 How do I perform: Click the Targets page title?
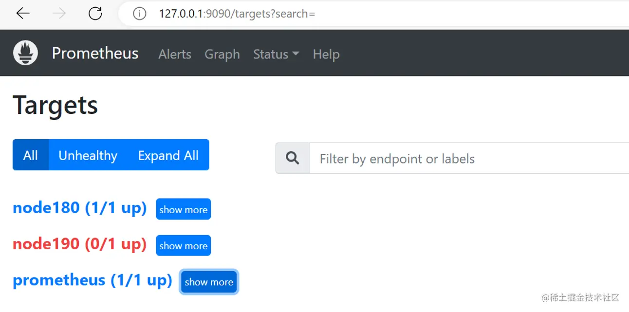[x=55, y=105]
